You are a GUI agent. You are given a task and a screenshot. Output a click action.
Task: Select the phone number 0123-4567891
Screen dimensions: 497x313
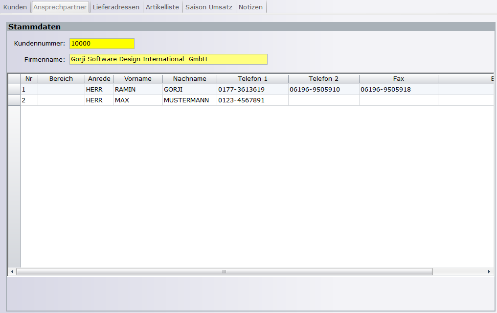tap(252, 100)
